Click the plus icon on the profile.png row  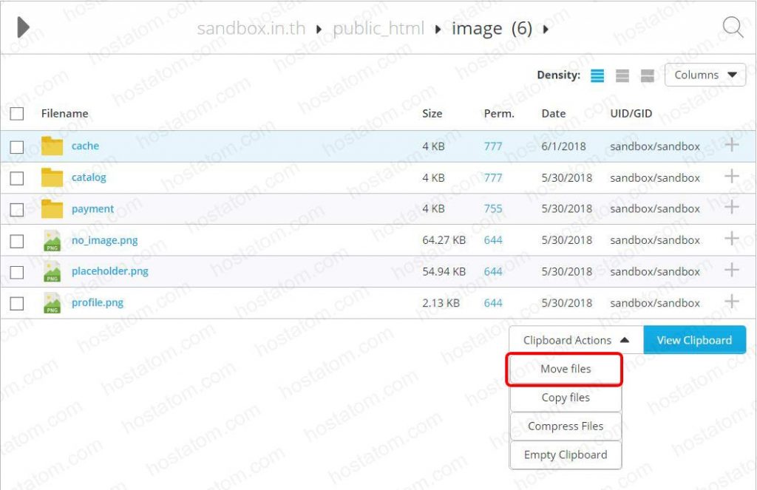(731, 302)
